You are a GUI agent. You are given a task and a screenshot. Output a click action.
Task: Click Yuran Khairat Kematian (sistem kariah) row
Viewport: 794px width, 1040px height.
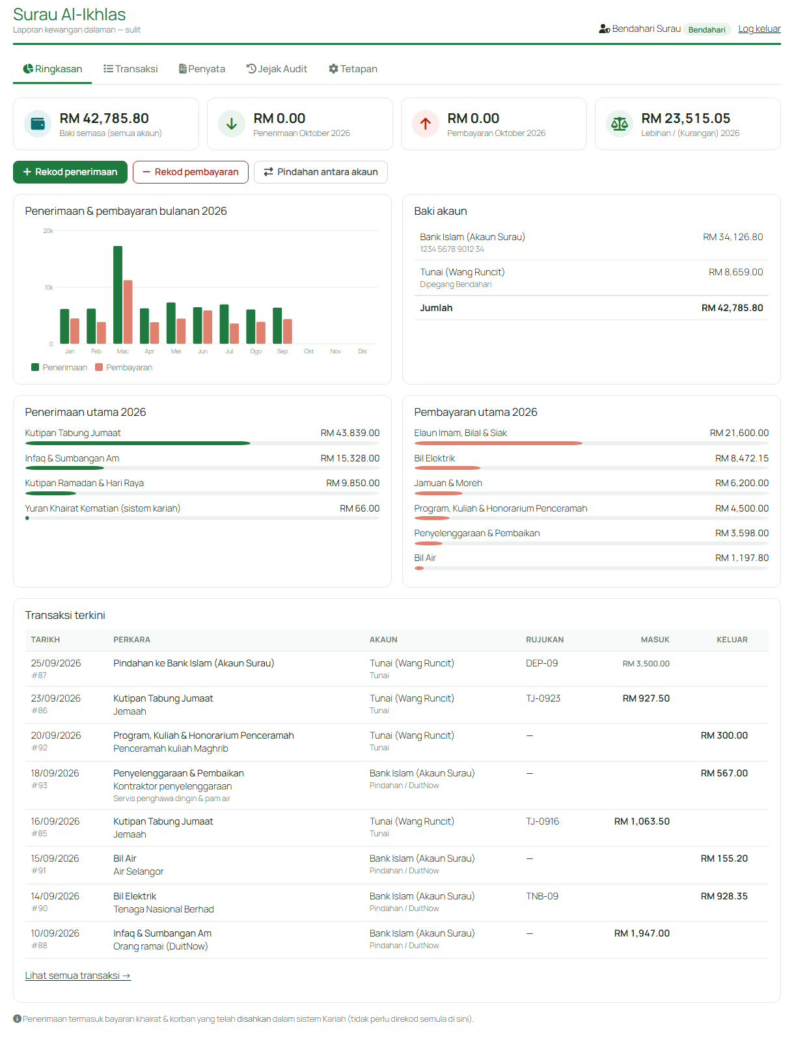202,511
